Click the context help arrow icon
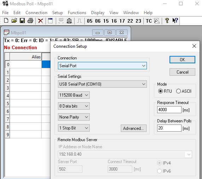202x179 pixels. pos(175,21)
